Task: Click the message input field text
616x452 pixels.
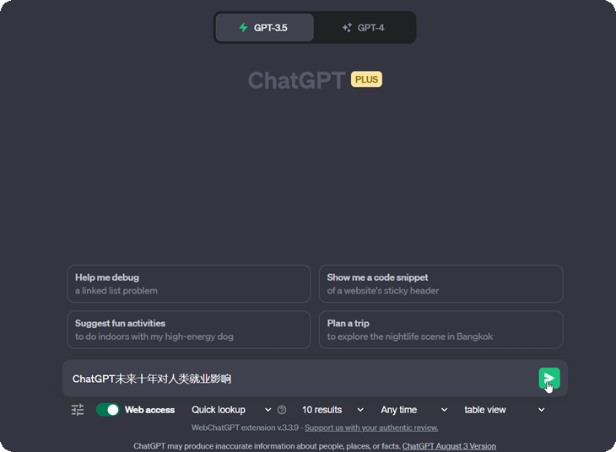Action: coord(152,379)
